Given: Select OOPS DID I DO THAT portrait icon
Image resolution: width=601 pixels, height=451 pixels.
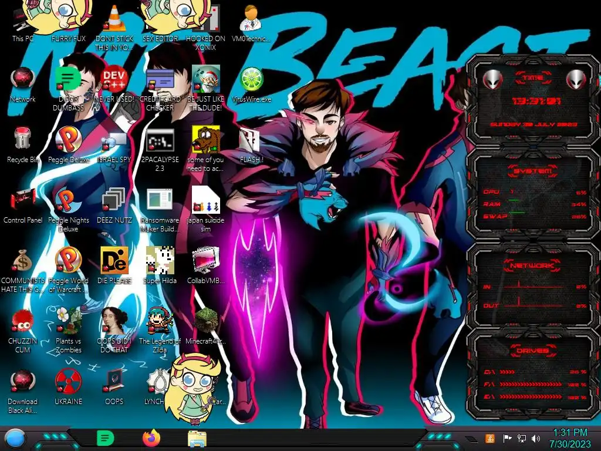Looking at the screenshot, I should [114, 330].
